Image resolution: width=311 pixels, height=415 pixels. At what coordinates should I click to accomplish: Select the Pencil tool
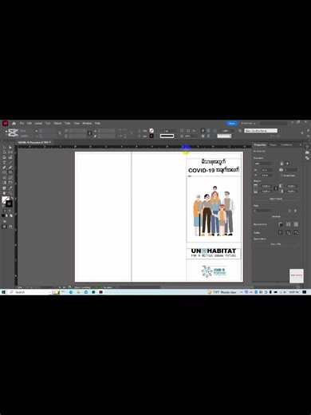coord(10,168)
